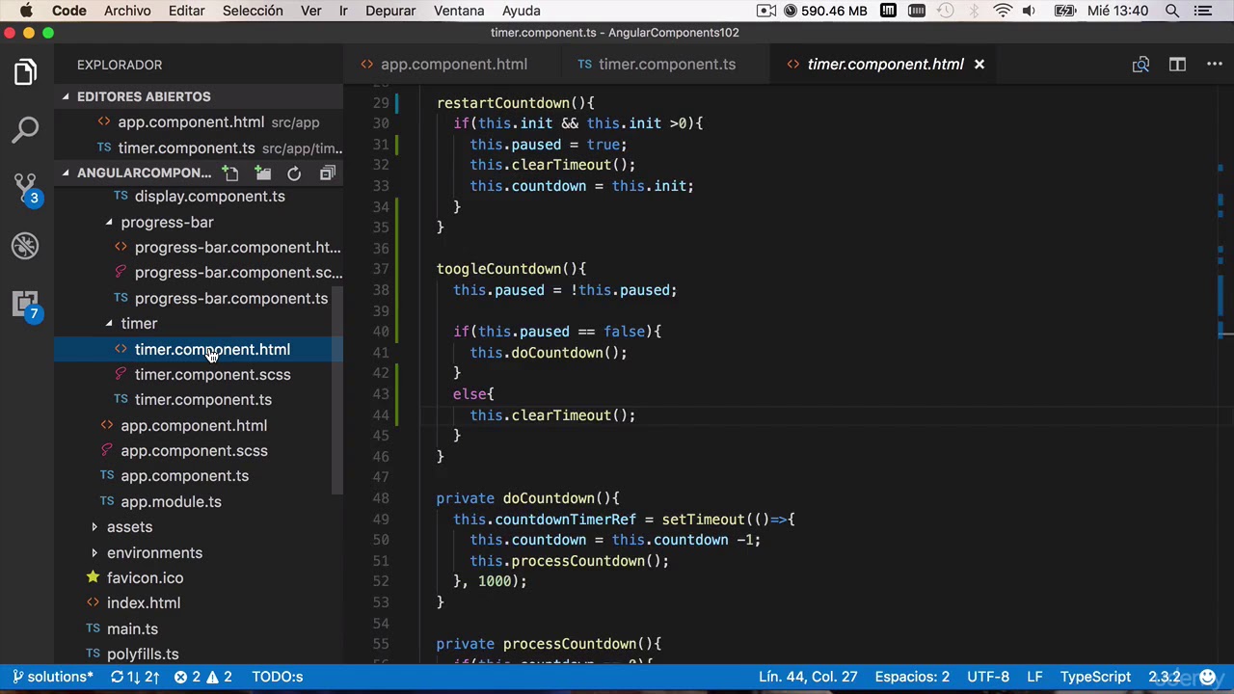Click the solutions* git branch indicator
Image resolution: width=1234 pixels, height=694 pixels.
(53, 677)
